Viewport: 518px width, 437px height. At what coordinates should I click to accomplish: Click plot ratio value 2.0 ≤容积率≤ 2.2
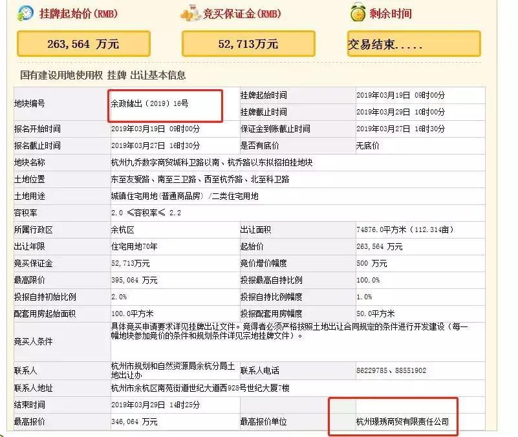click(146, 213)
